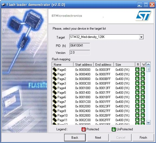Sort by the Start address column header
The width and height of the screenshot is (156, 143).
point(84,65)
